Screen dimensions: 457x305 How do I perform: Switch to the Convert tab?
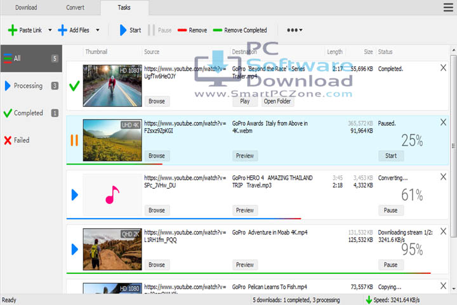75,7
